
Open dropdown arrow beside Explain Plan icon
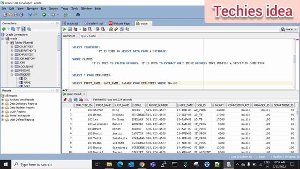tap(80, 29)
